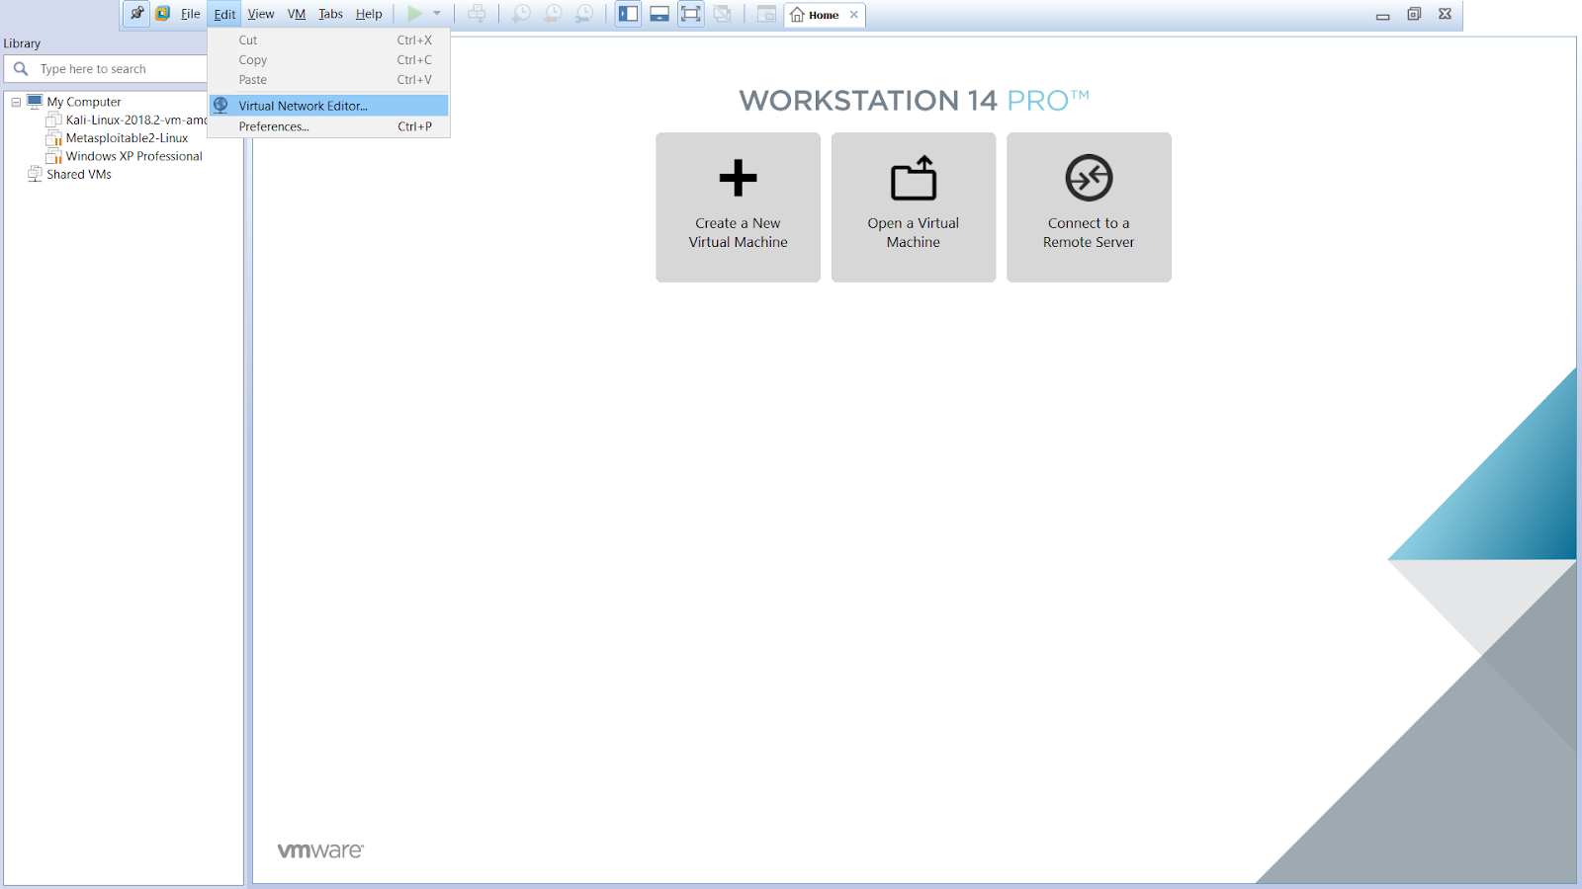1582x889 pixels.
Task: Select the Kali-Linux-2018.2 VM in library
Action: (136, 120)
